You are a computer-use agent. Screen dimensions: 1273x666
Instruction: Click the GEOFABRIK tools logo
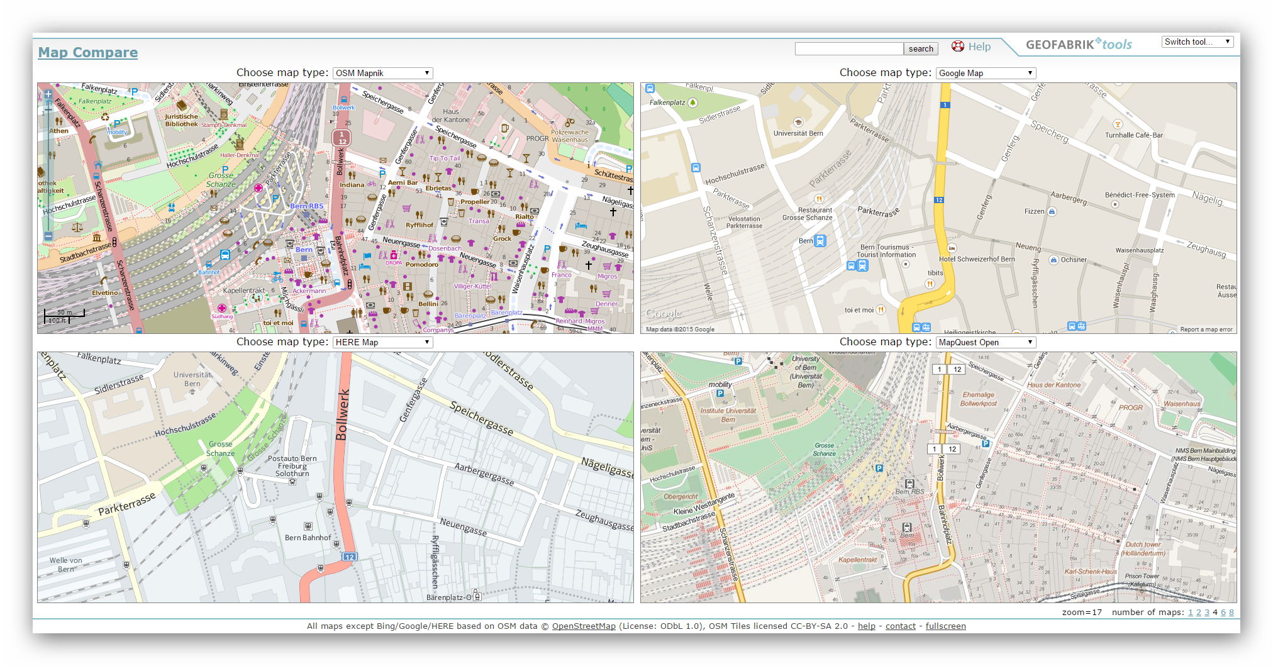[x=1079, y=44]
